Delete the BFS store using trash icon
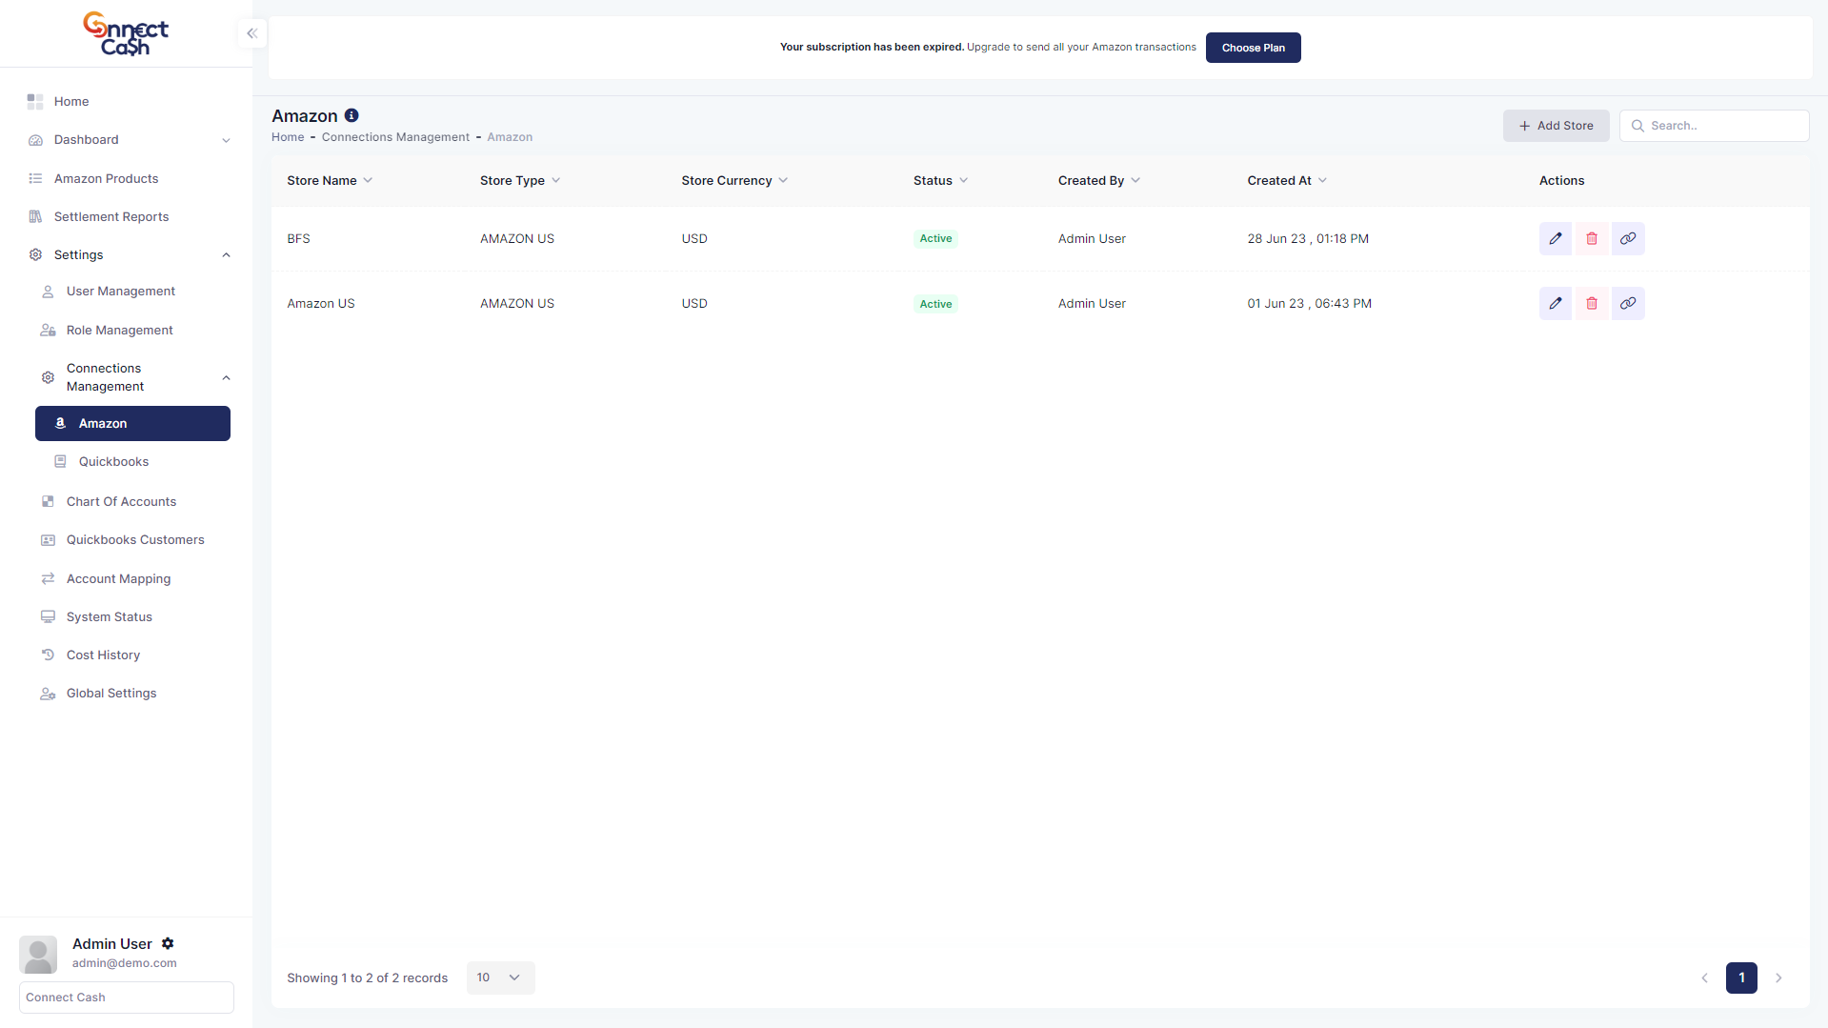The width and height of the screenshot is (1828, 1028). pos(1591,238)
